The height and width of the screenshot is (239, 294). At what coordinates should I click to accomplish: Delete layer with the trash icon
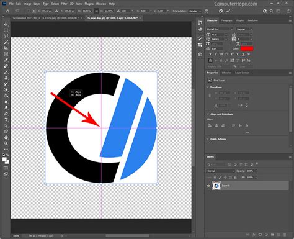pos(285,235)
